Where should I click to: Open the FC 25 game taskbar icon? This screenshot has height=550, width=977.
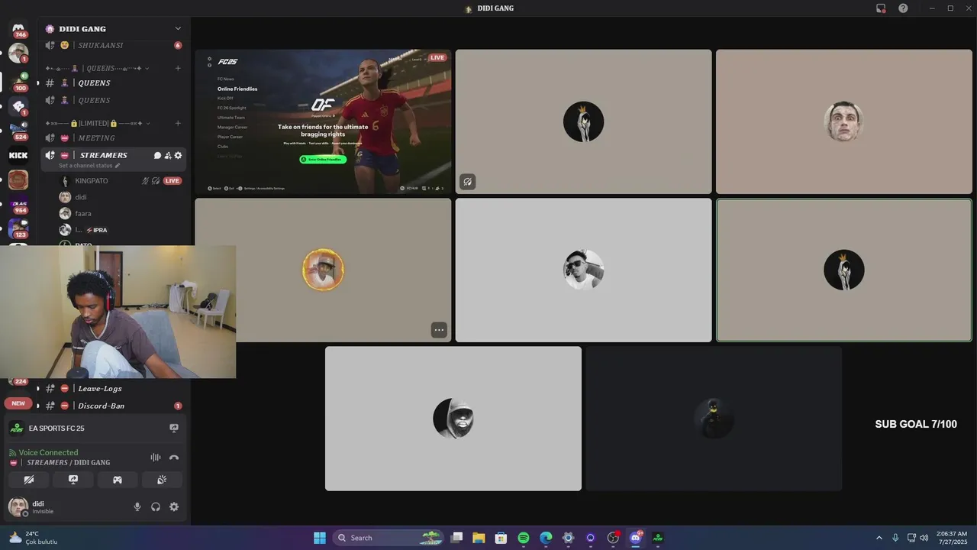click(x=658, y=538)
